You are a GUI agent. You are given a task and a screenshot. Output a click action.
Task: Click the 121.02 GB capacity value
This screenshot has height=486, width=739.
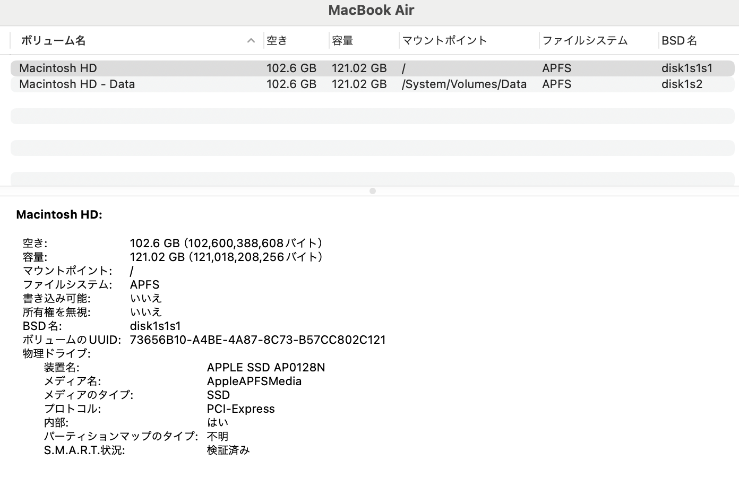point(227,257)
